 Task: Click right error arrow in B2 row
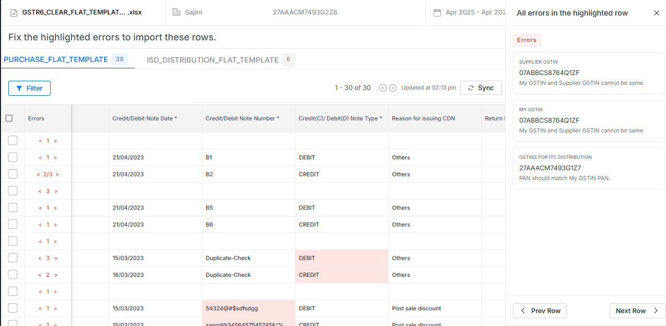[x=57, y=174]
